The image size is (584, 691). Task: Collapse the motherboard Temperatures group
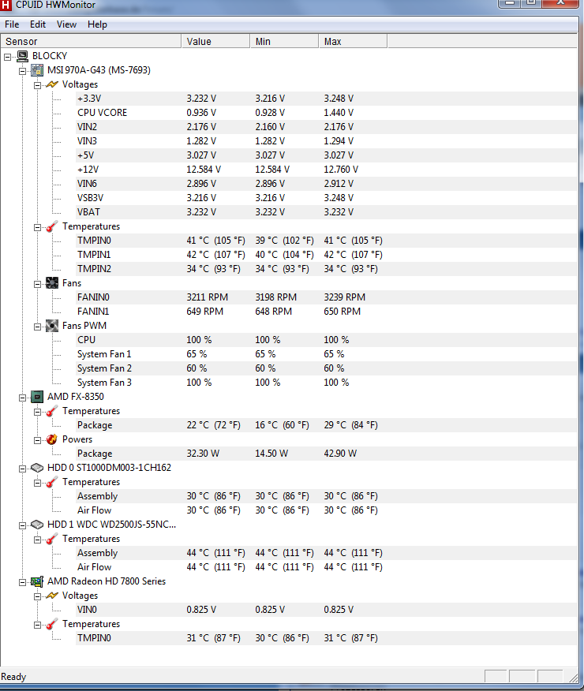click(37, 227)
